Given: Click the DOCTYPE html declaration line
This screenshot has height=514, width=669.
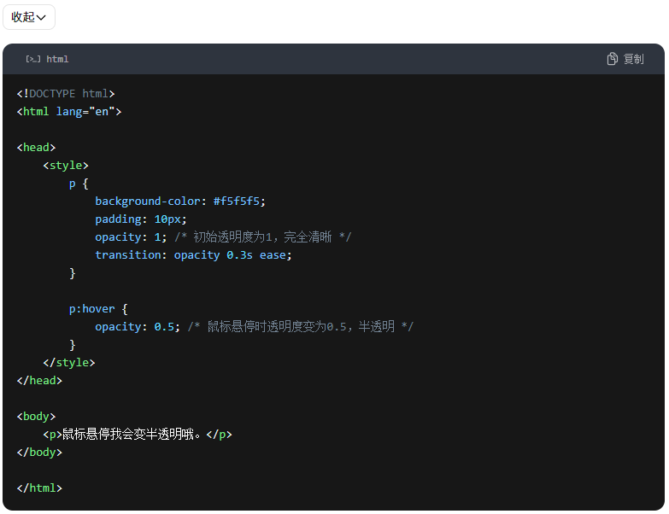Looking at the screenshot, I should point(66,93).
